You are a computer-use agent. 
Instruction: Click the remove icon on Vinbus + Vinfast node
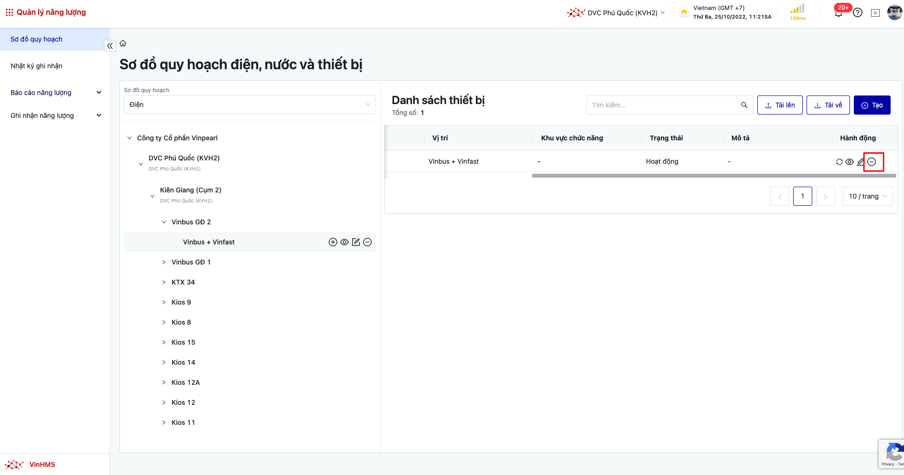click(x=367, y=242)
